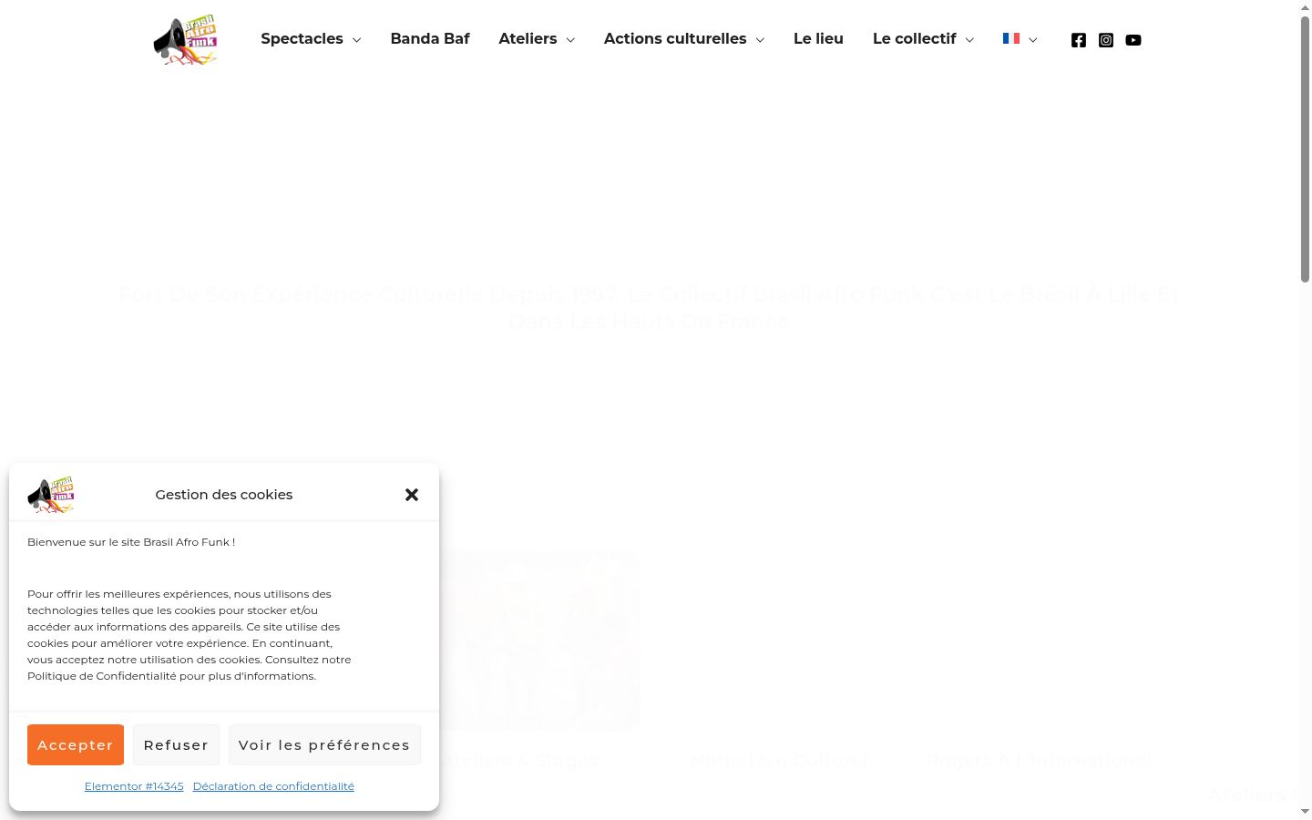Open the Déclaration de confidentialité link
Screen dimensions: 1312x820
pos(273,786)
